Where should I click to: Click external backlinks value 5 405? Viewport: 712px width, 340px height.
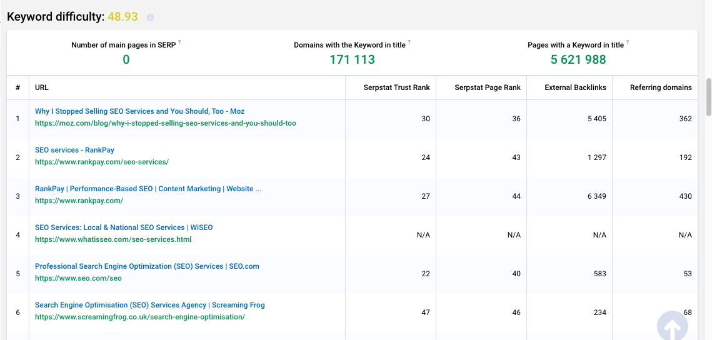tap(596, 119)
